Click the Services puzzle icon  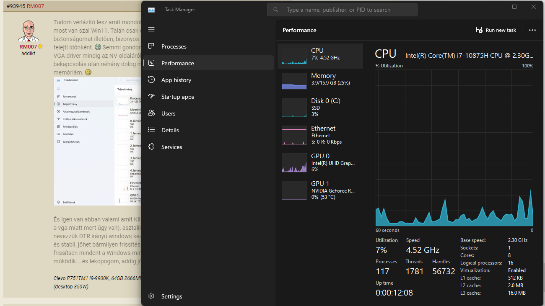click(152, 147)
